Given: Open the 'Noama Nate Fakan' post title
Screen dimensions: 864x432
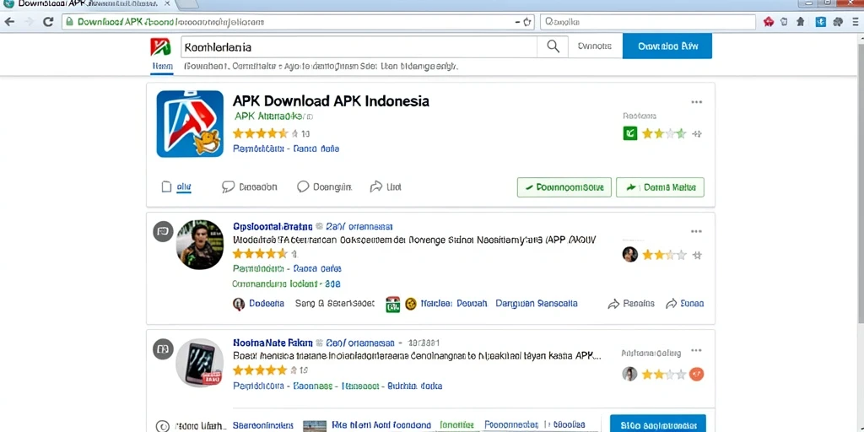Looking at the screenshot, I should [x=273, y=343].
